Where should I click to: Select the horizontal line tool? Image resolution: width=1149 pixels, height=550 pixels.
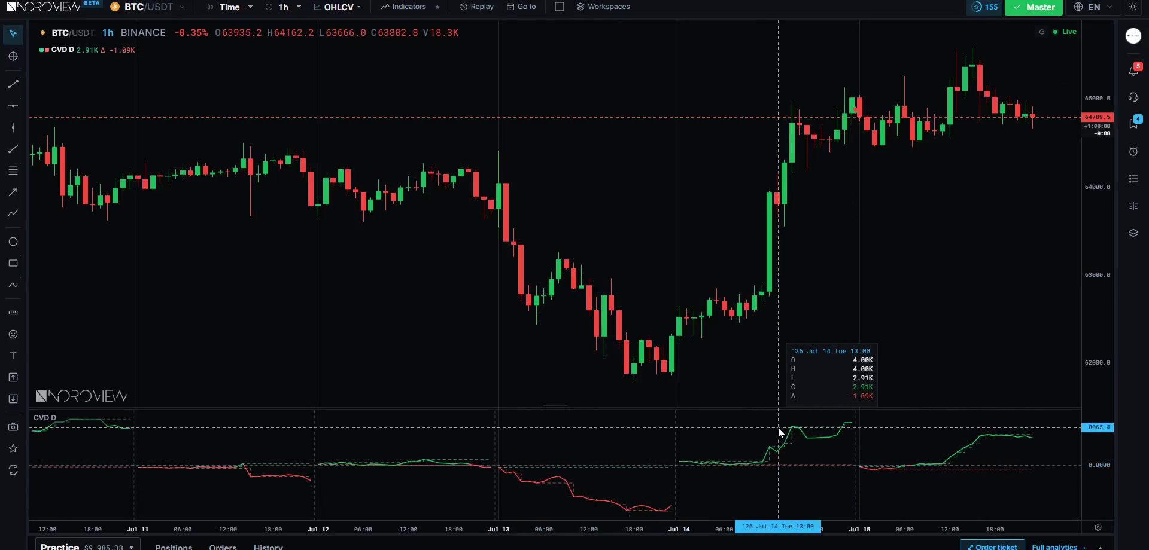13,106
